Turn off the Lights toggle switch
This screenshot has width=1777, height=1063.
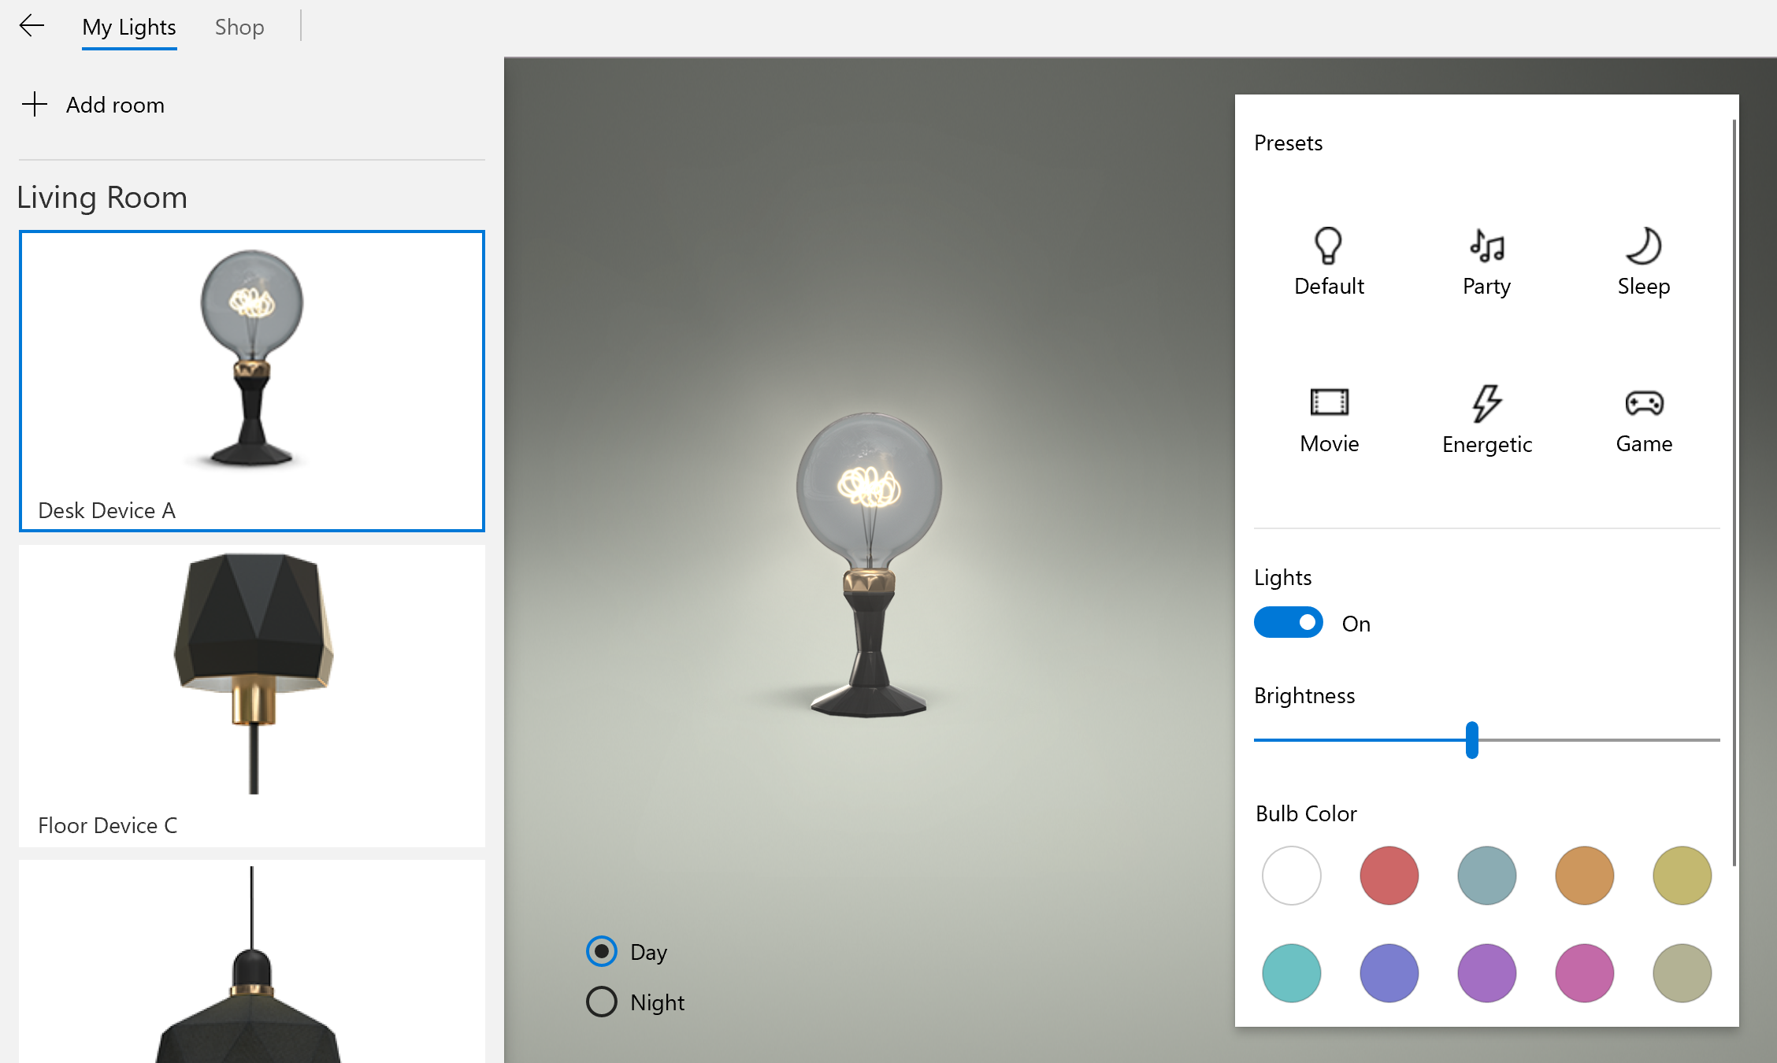pyautogui.click(x=1288, y=622)
